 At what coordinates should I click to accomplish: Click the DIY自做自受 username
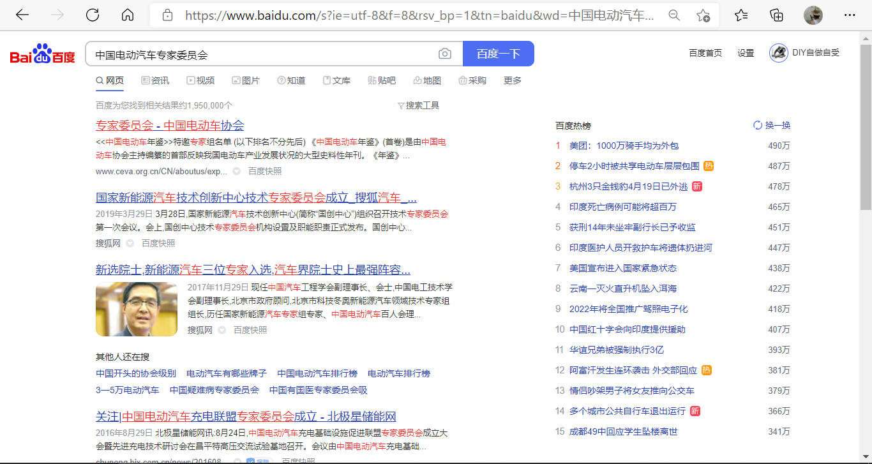[816, 53]
